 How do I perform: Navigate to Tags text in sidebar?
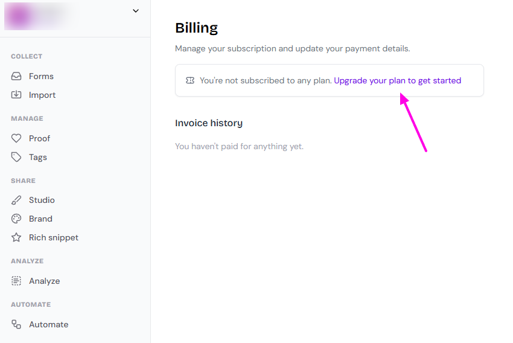pyautogui.click(x=38, y=157)
